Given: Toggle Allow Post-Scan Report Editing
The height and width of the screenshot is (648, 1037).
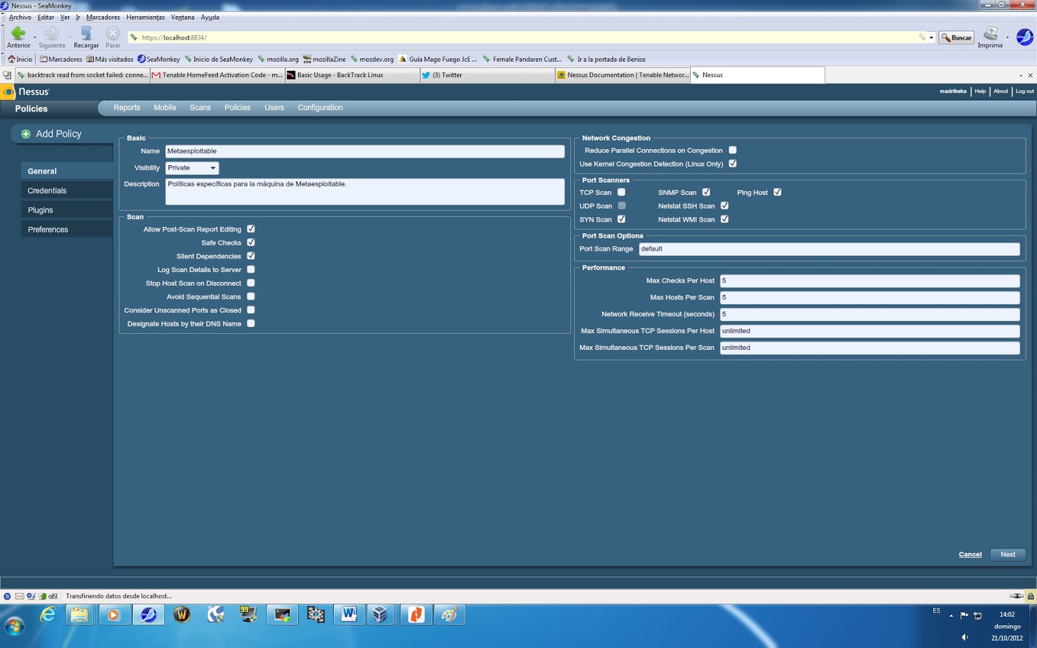Looking at the screenshot, I should click(x=251, y=229).
